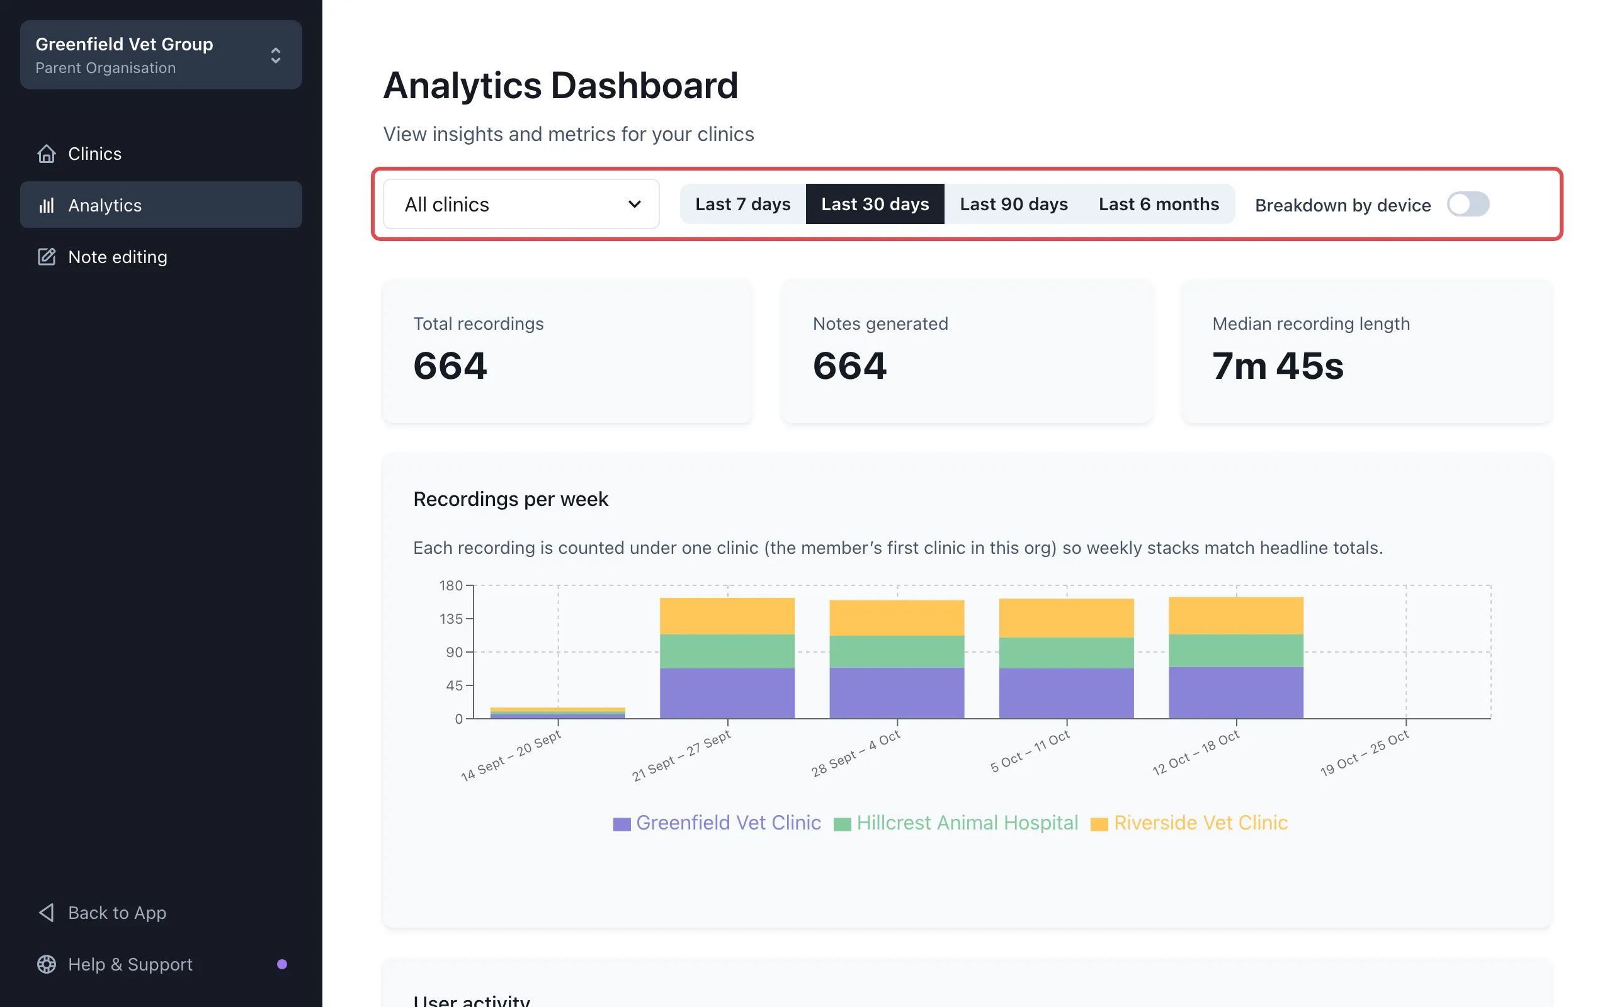1612x1007 pixels.
Task: Click the 14 Sept – 20 Sept bar
Action: [x=557, y=712]
